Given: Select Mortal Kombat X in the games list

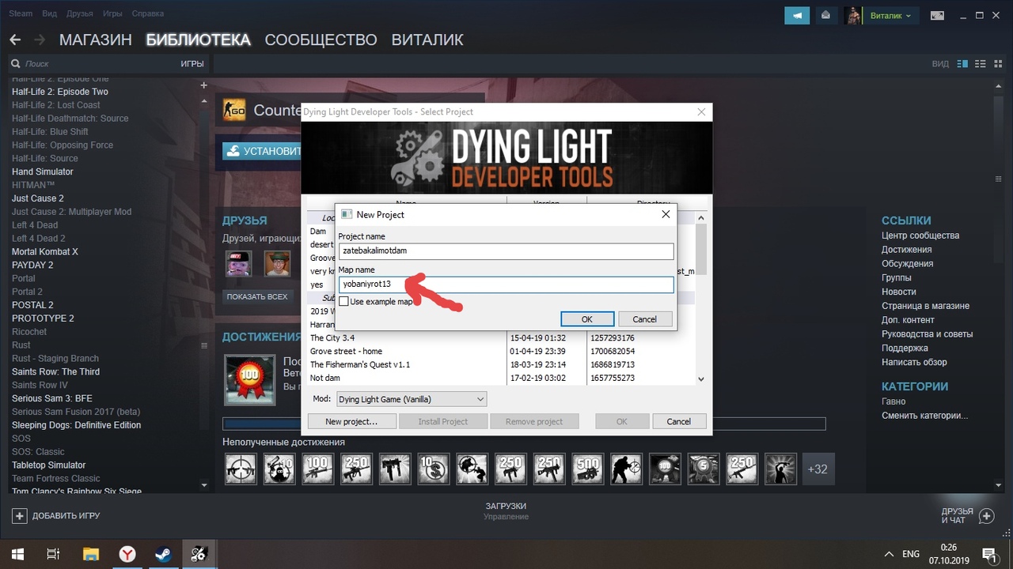Looking at the screenshot, I should click(x=45, y=252).
